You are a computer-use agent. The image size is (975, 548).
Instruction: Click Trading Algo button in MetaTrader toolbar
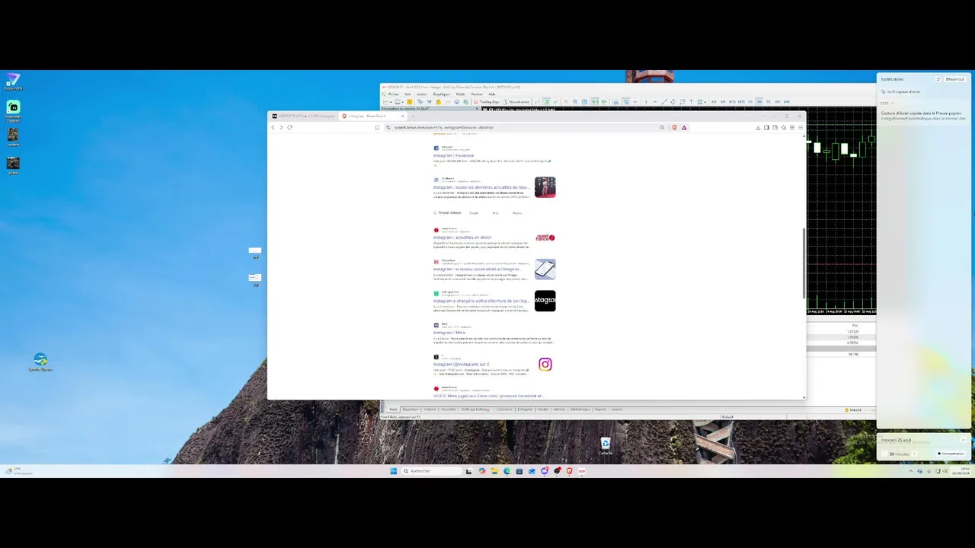pyautogui.click(x=487, y=101)
